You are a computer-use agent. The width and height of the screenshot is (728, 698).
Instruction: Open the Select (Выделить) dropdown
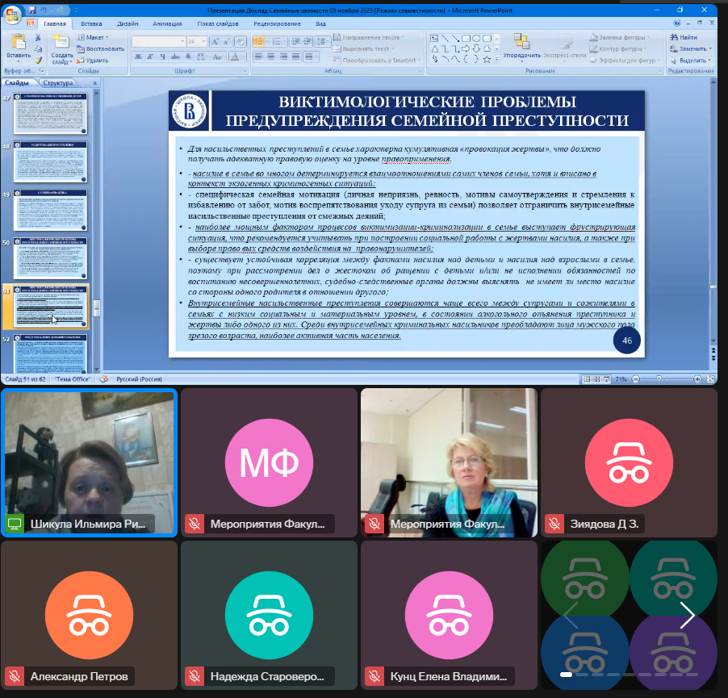point(692,60)
